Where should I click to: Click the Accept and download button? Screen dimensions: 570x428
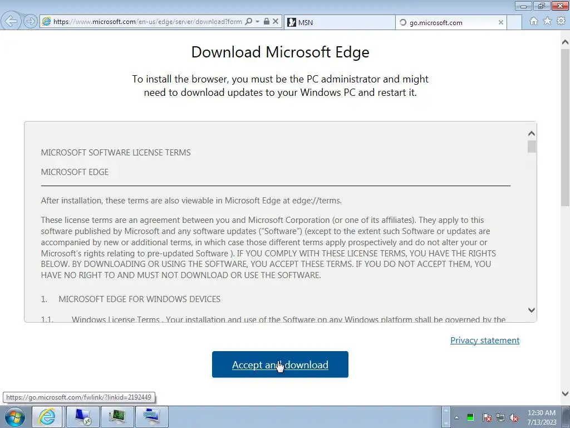tap(280, 364)
